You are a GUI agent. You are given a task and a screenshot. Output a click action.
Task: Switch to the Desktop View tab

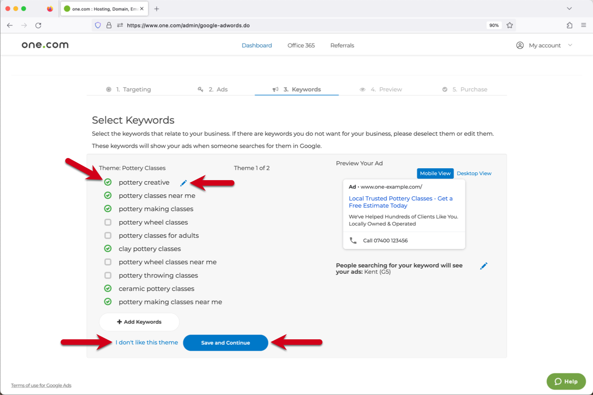click(x=474, y=173)
